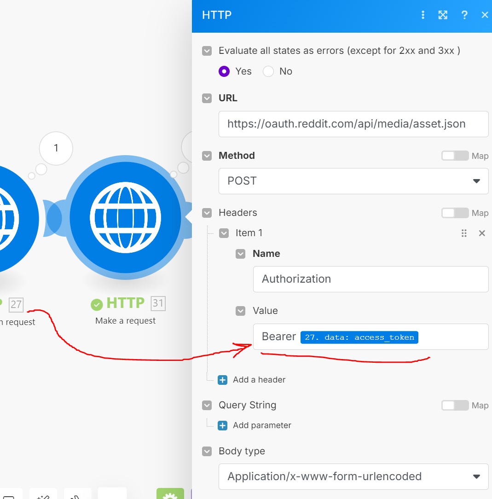The image size is (492, 499).
Task: Click the green gear button in bottom toolbar
Action: [x=170, y=494]
